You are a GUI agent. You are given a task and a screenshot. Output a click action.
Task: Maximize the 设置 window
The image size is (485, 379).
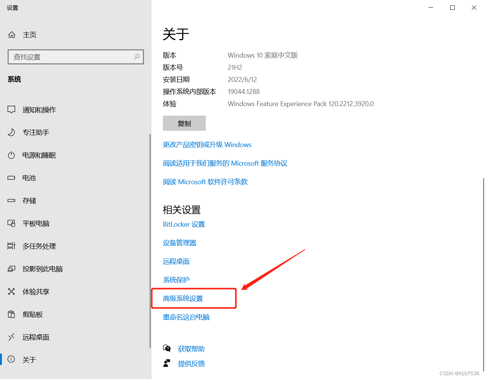coord(452,8)
